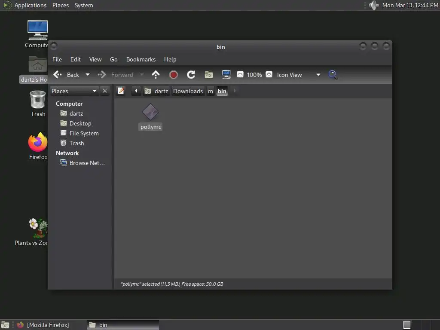Go to dartz in the path bar

156,91
